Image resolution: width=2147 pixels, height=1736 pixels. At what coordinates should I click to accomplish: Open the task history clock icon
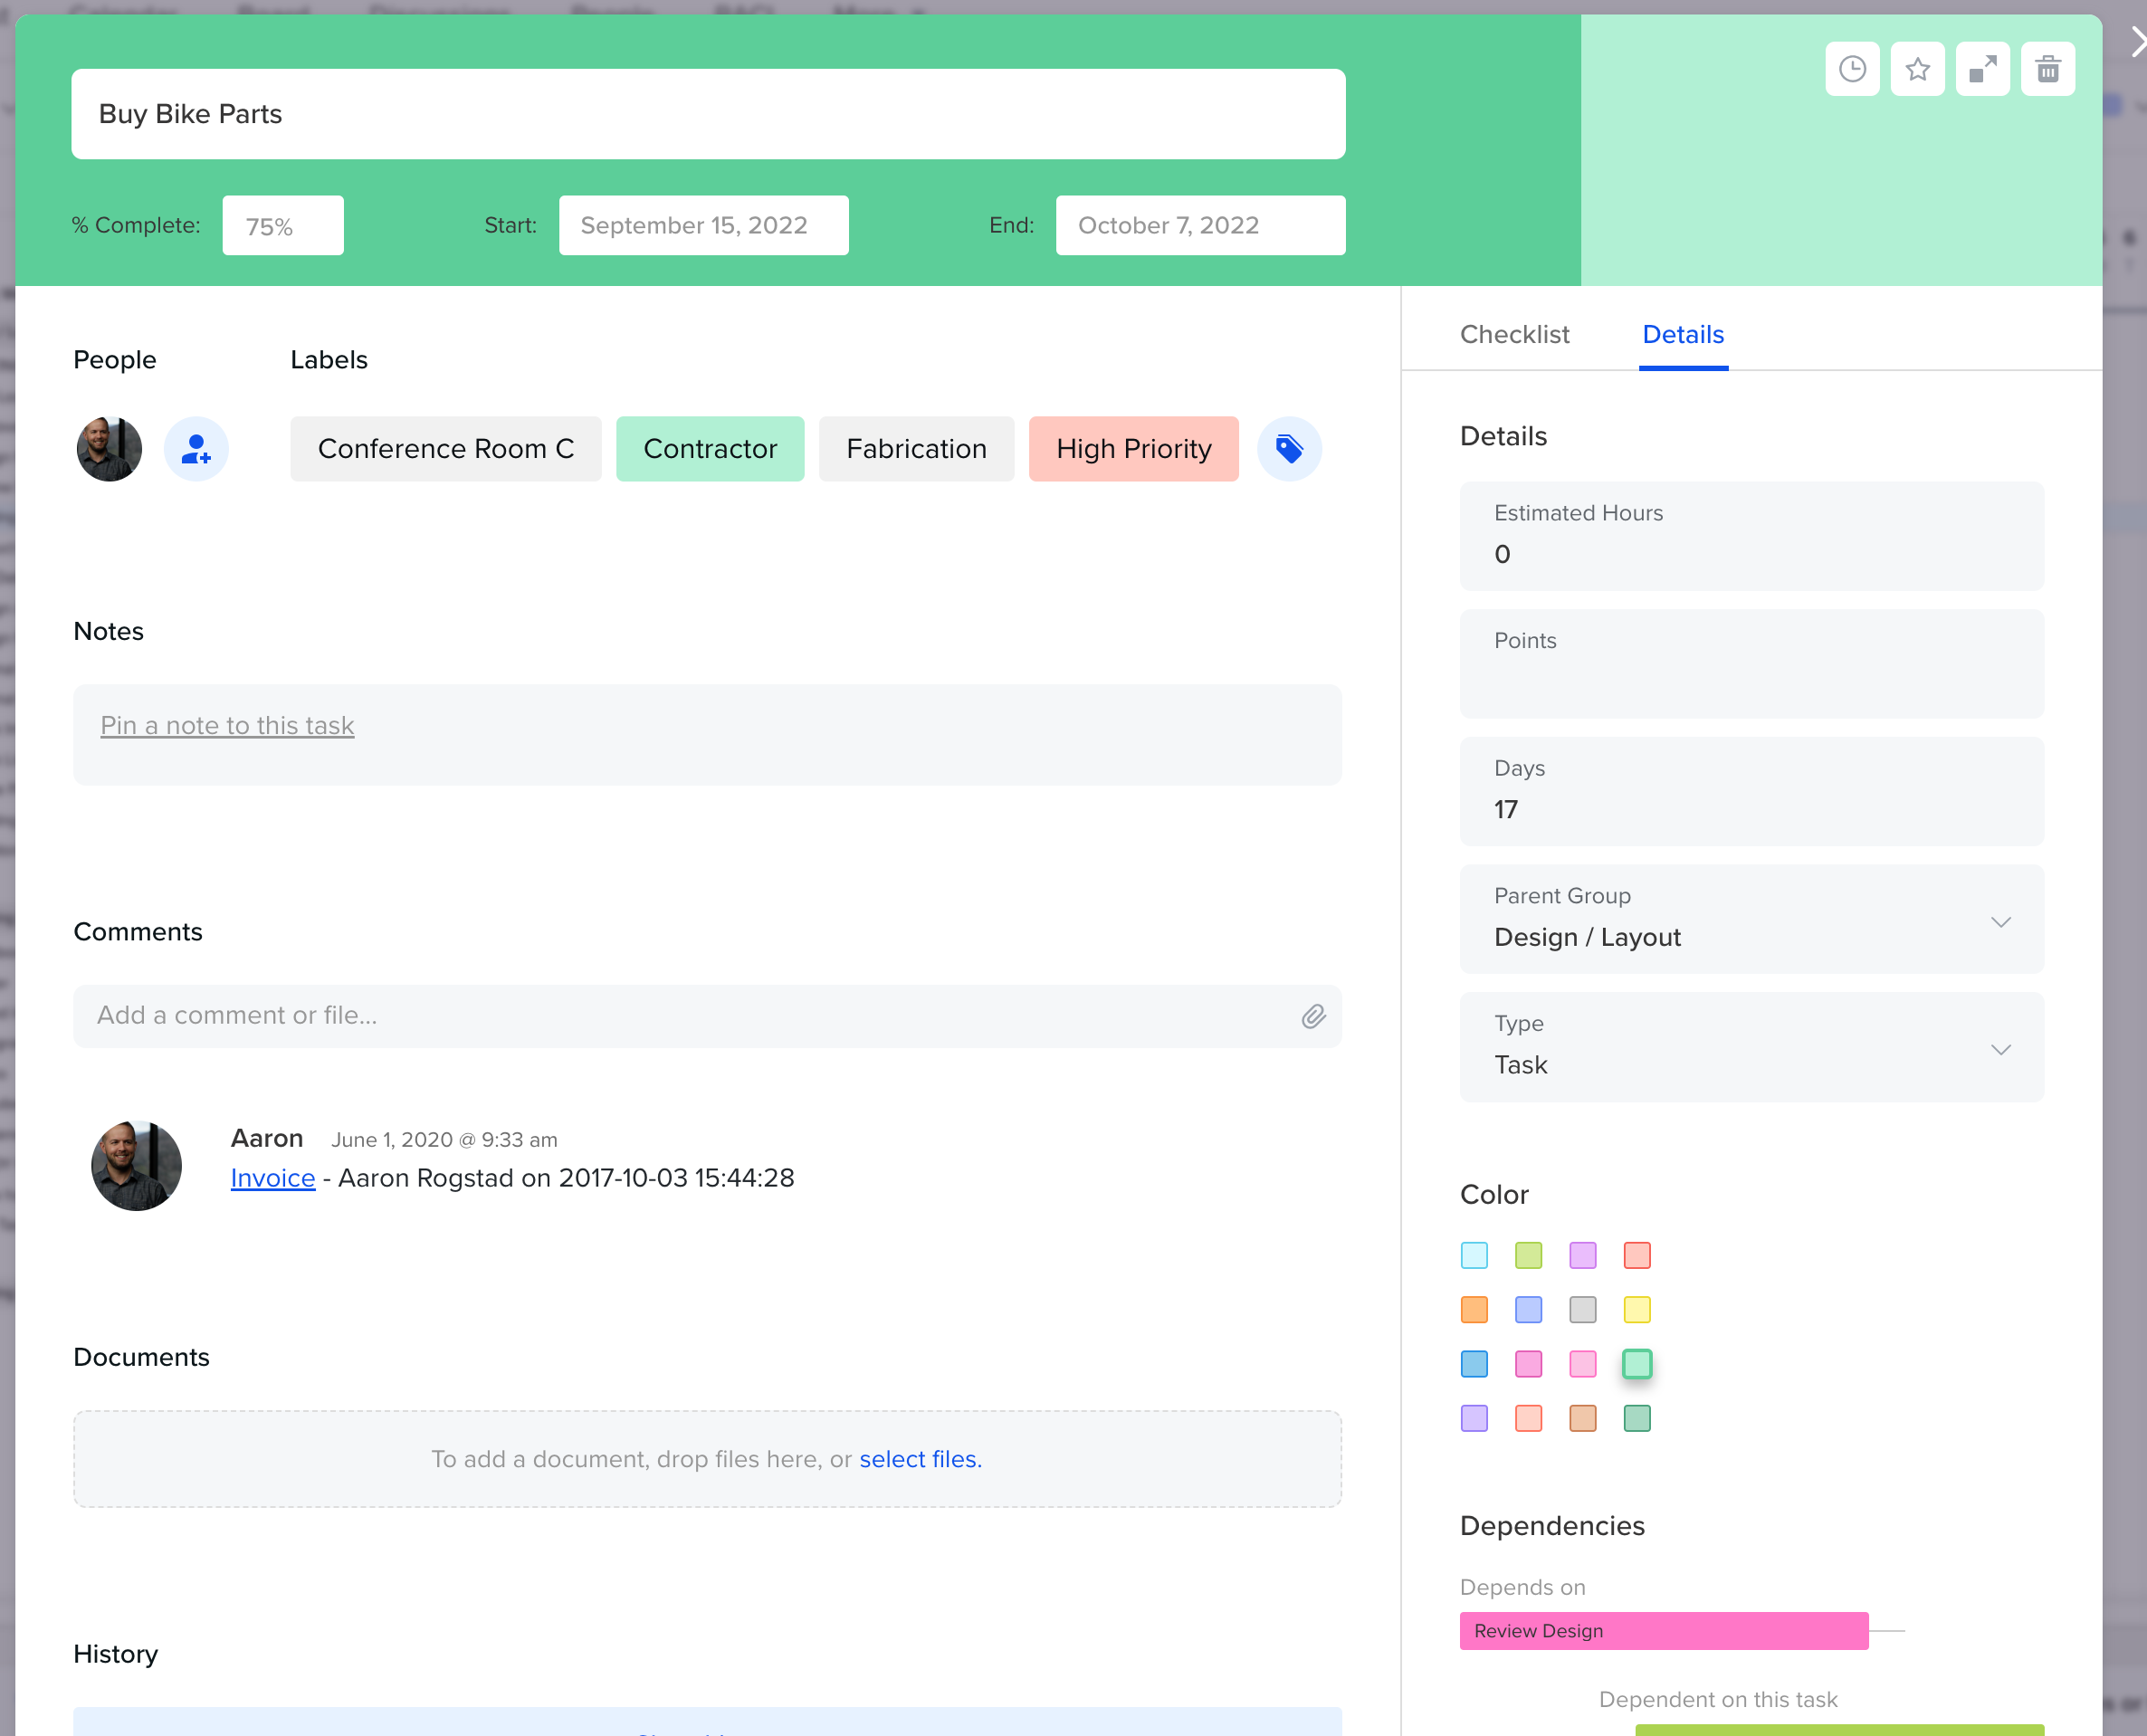1852,68
